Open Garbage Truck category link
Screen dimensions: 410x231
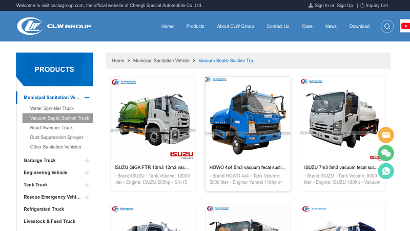[39, 161]
